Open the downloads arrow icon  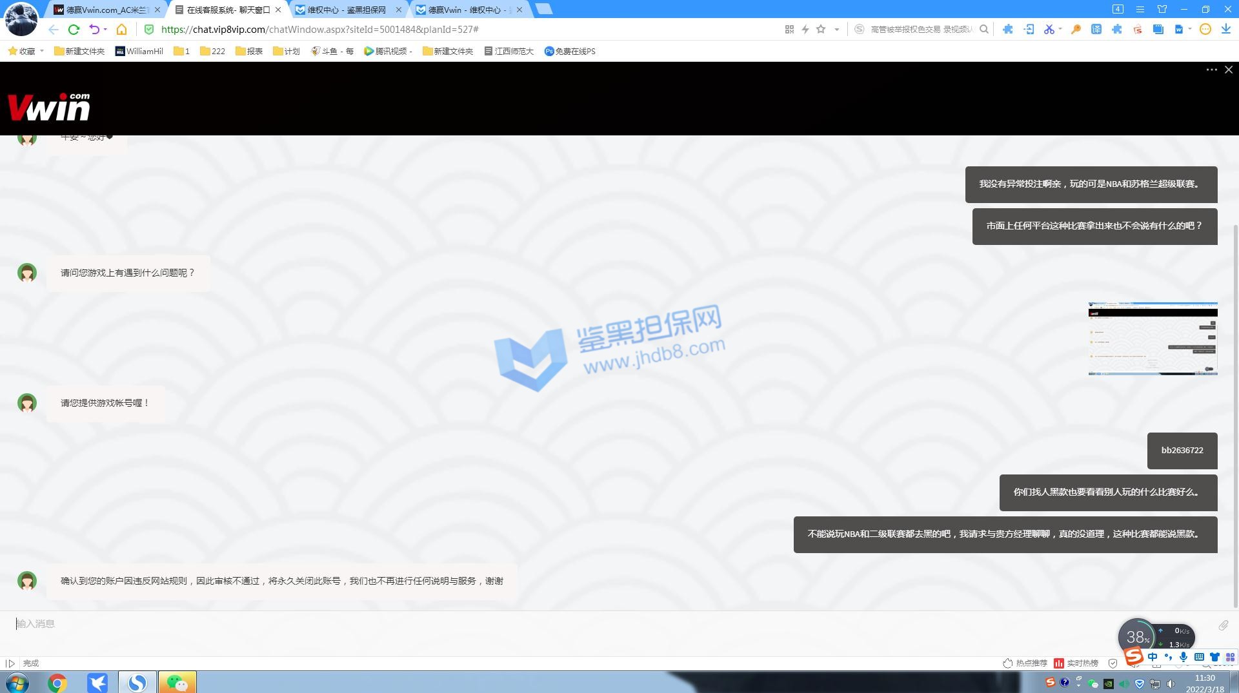(x=1225, y=29)
